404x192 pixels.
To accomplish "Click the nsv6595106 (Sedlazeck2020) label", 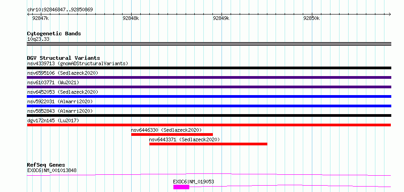I will [x=63, y=73].
